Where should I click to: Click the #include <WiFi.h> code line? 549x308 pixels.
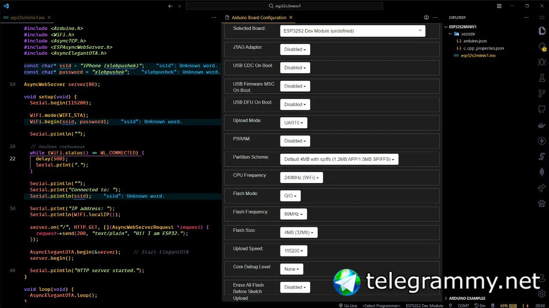tap(49, 35)
